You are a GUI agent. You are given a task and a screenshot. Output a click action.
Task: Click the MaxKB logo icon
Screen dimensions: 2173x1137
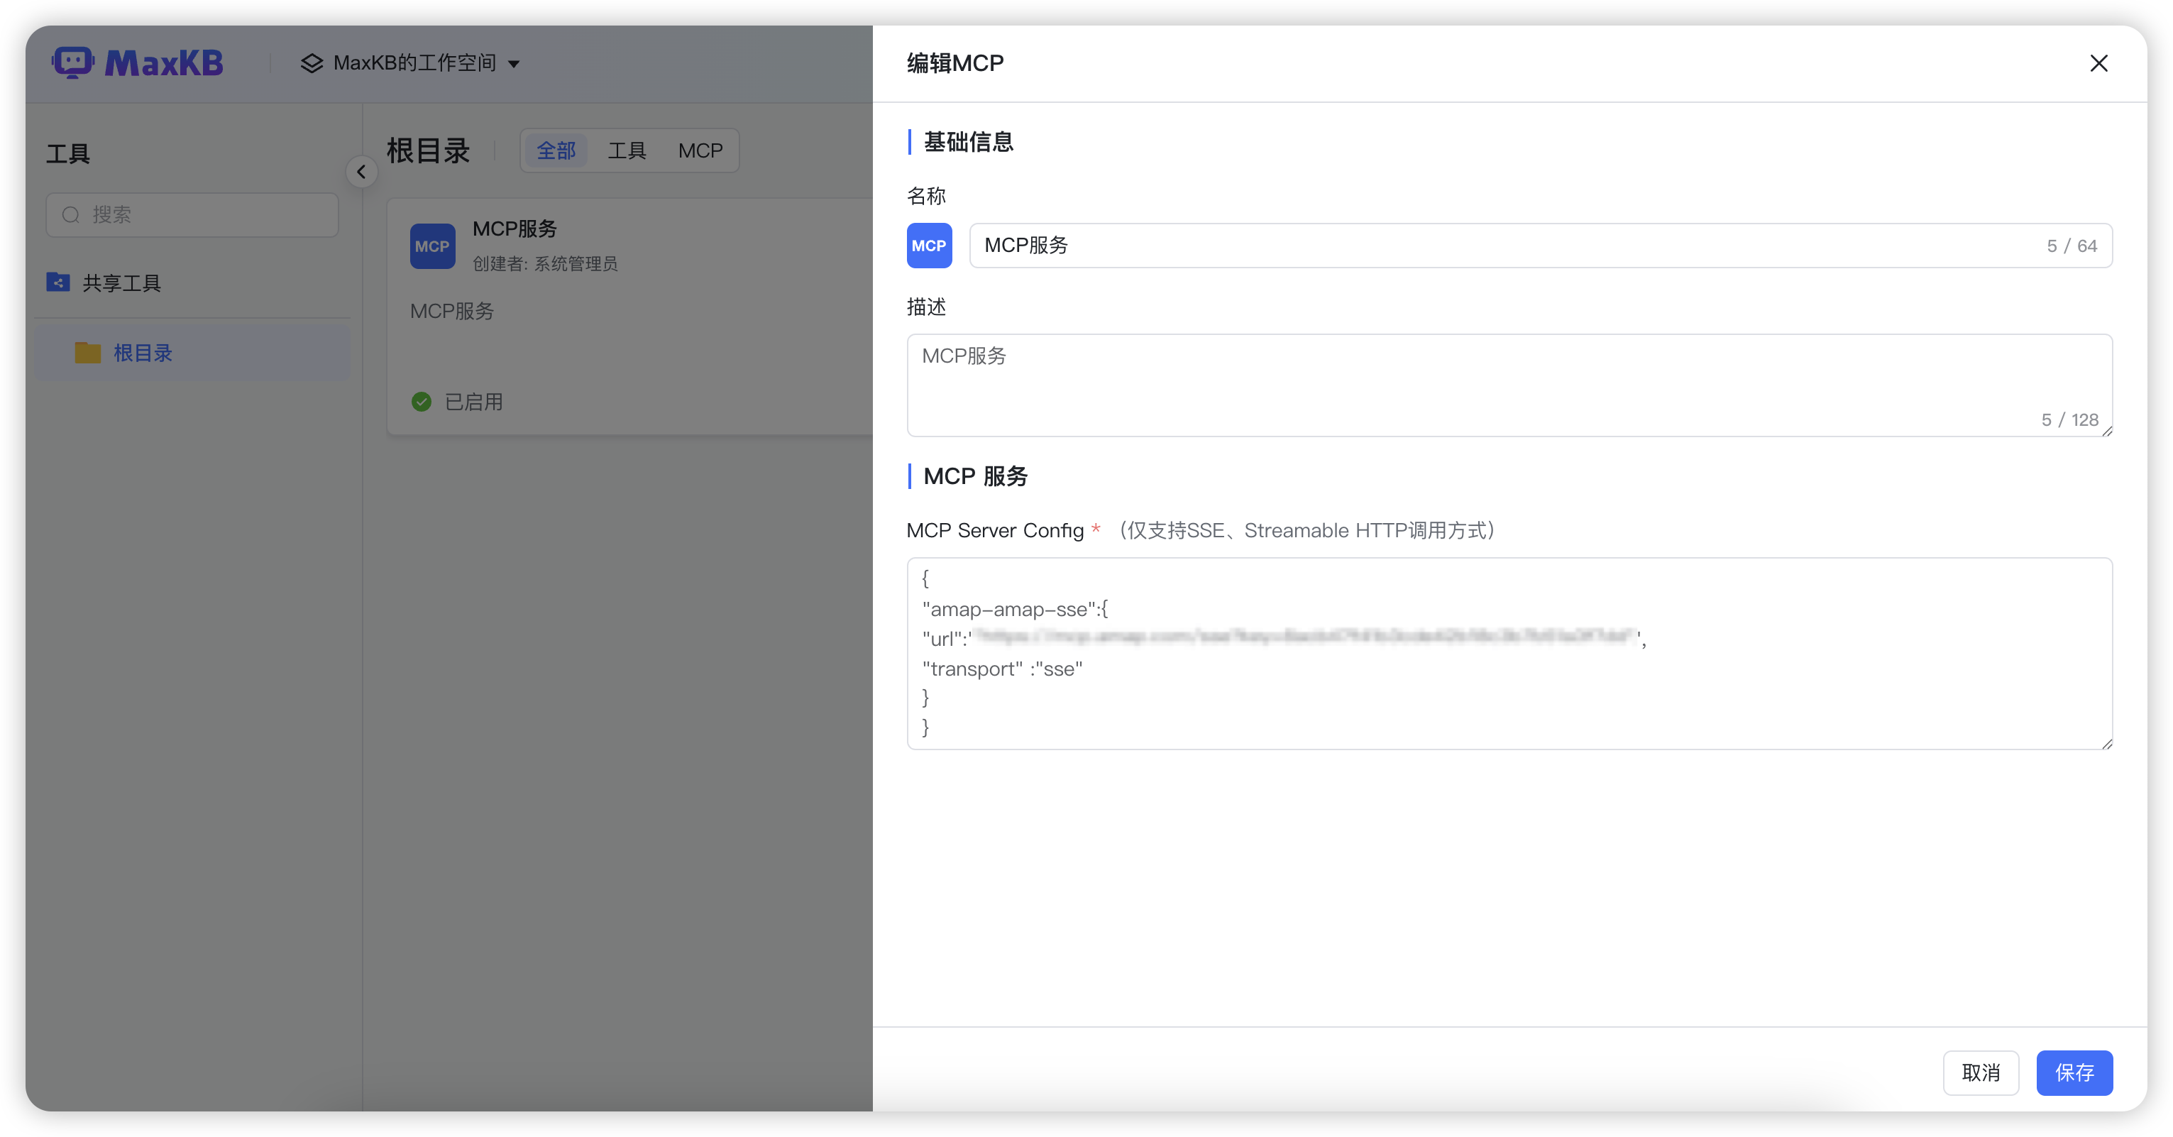[73, 62]
